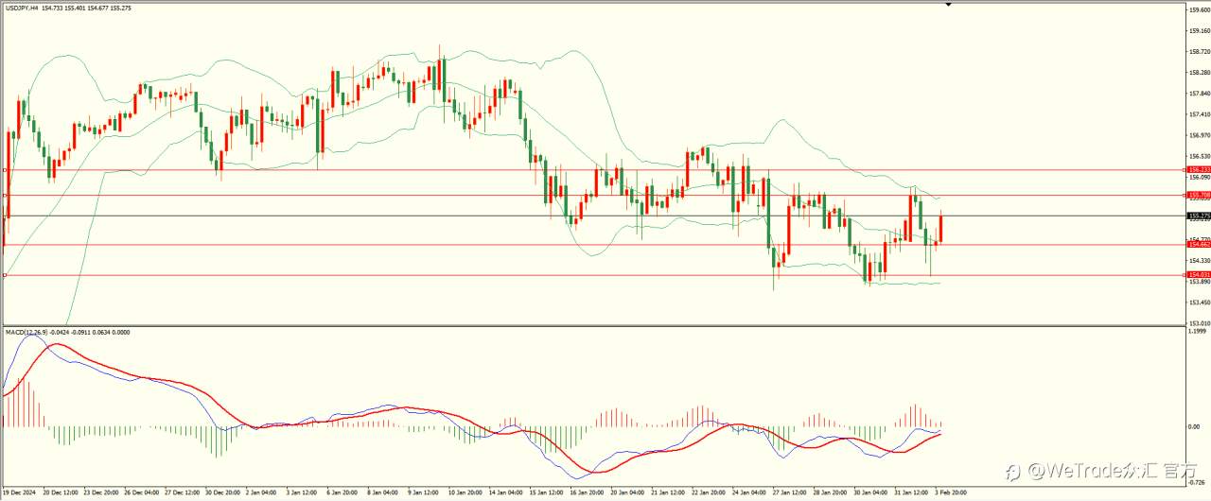Click the 155.275 current price label
Viewport: 1211px width, 501px height.
(x=1198, y=216)
